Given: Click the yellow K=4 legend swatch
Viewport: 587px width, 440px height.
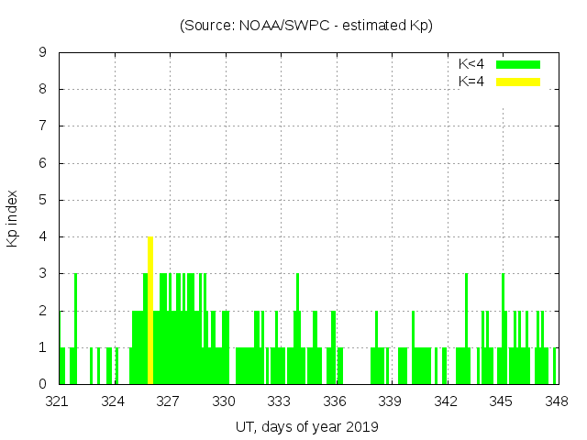Looking at the screenshot, I should click(x=518, y=82).
